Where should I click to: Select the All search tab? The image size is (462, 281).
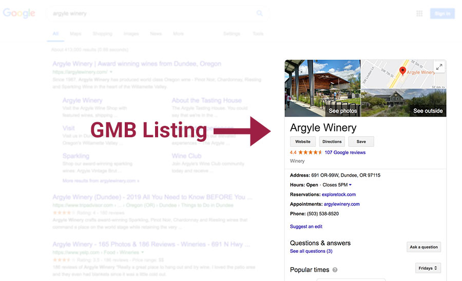tap(55, 33)
